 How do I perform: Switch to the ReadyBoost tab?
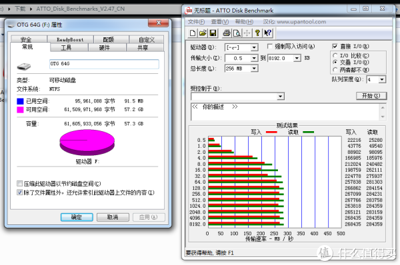[70, 39]
